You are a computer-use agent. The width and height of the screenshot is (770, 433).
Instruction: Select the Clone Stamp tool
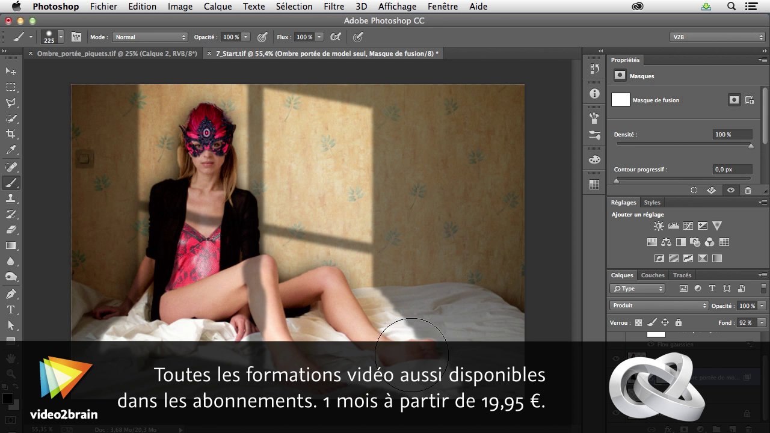[11, 198]
